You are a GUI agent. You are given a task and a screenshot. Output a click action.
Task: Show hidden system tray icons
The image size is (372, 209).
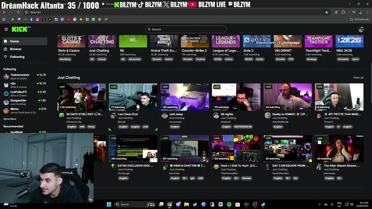coord(319,204)
